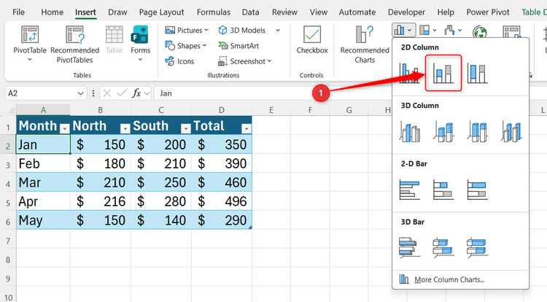
Task: Click column header E
Action: coord(271,110)
